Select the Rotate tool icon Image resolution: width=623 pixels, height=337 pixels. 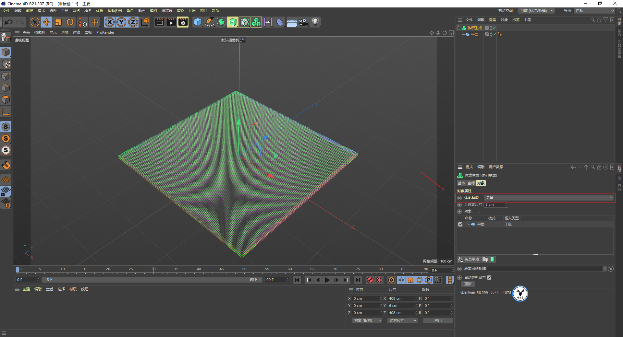pos(70,22)
